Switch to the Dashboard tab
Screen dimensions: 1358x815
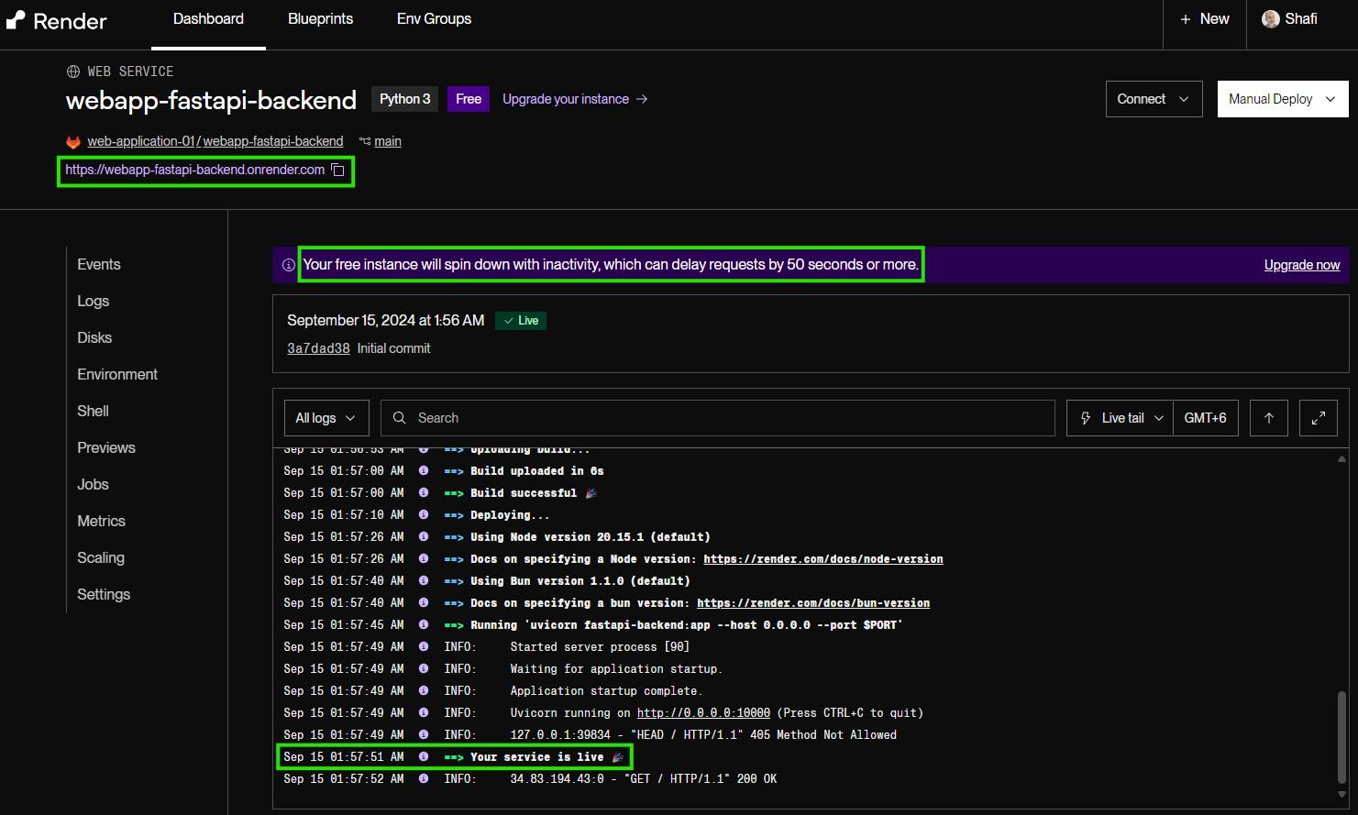coord(208,19)
